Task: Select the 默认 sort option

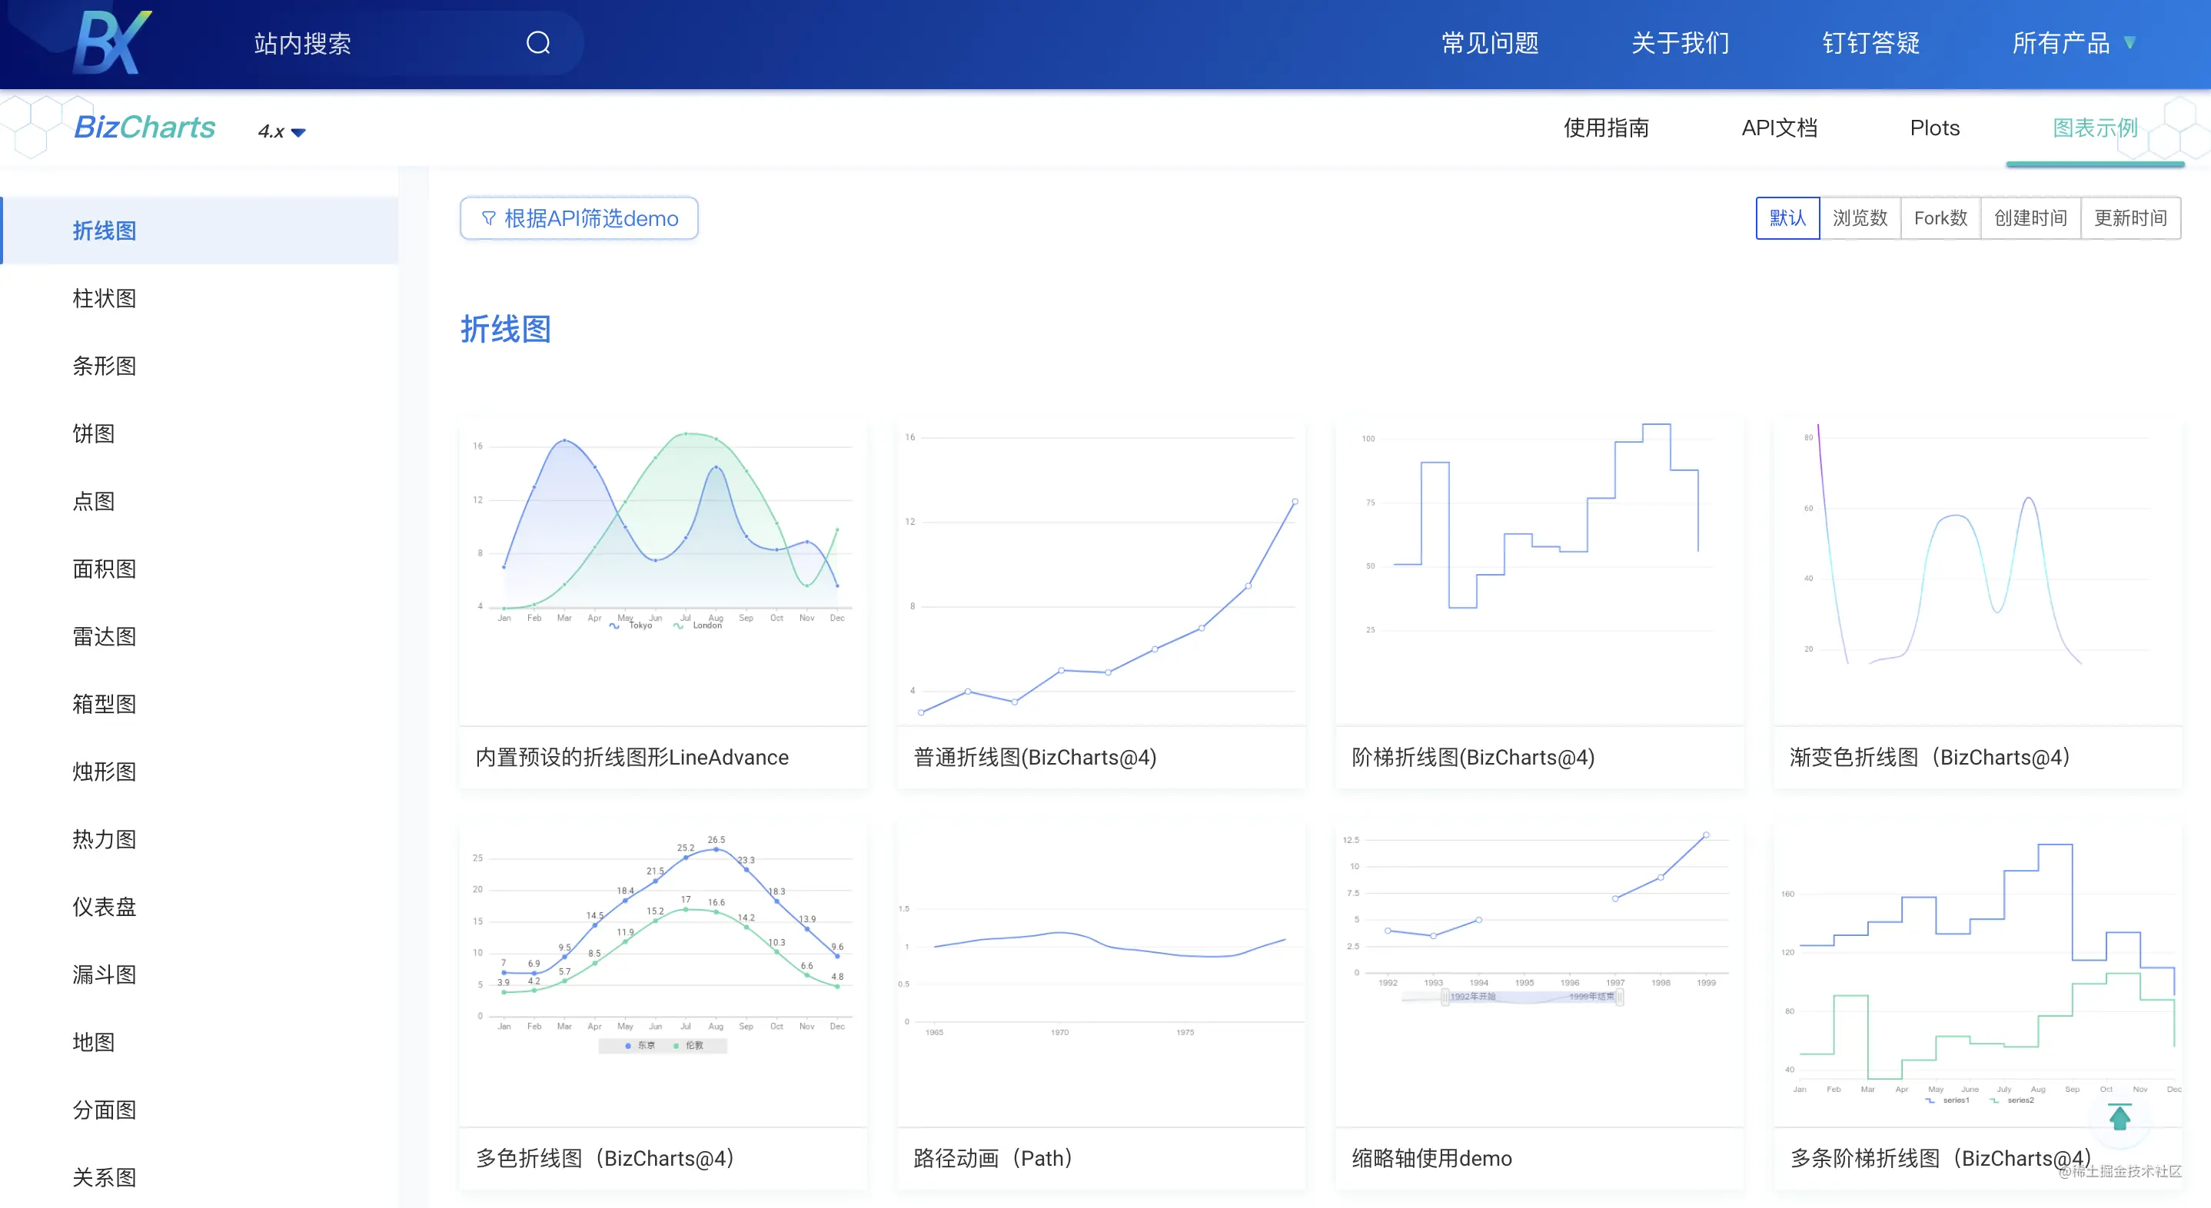Action: [1787, 218]
